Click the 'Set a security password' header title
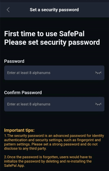Screen dimensions: 109x171 point(54,10)
